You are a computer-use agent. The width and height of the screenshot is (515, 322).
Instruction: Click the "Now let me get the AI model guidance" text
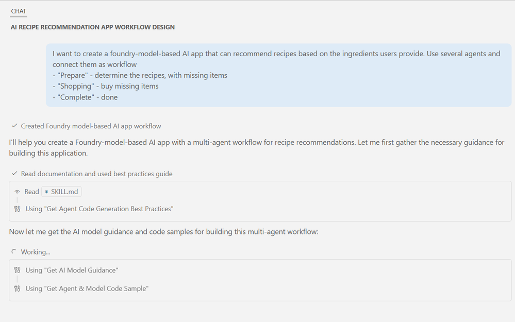pyautogui.click(x=163, y=232)
